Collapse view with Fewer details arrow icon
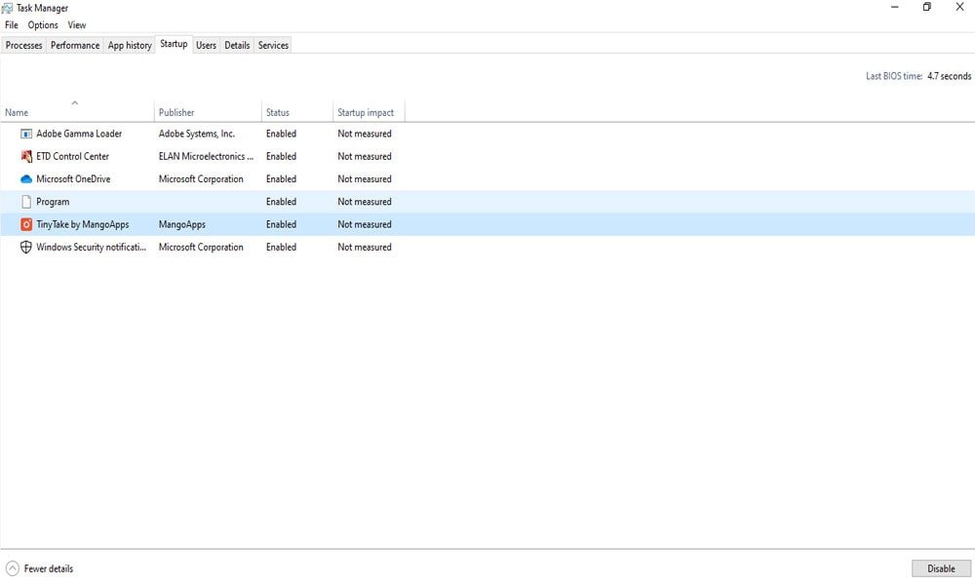 point(13,568)
